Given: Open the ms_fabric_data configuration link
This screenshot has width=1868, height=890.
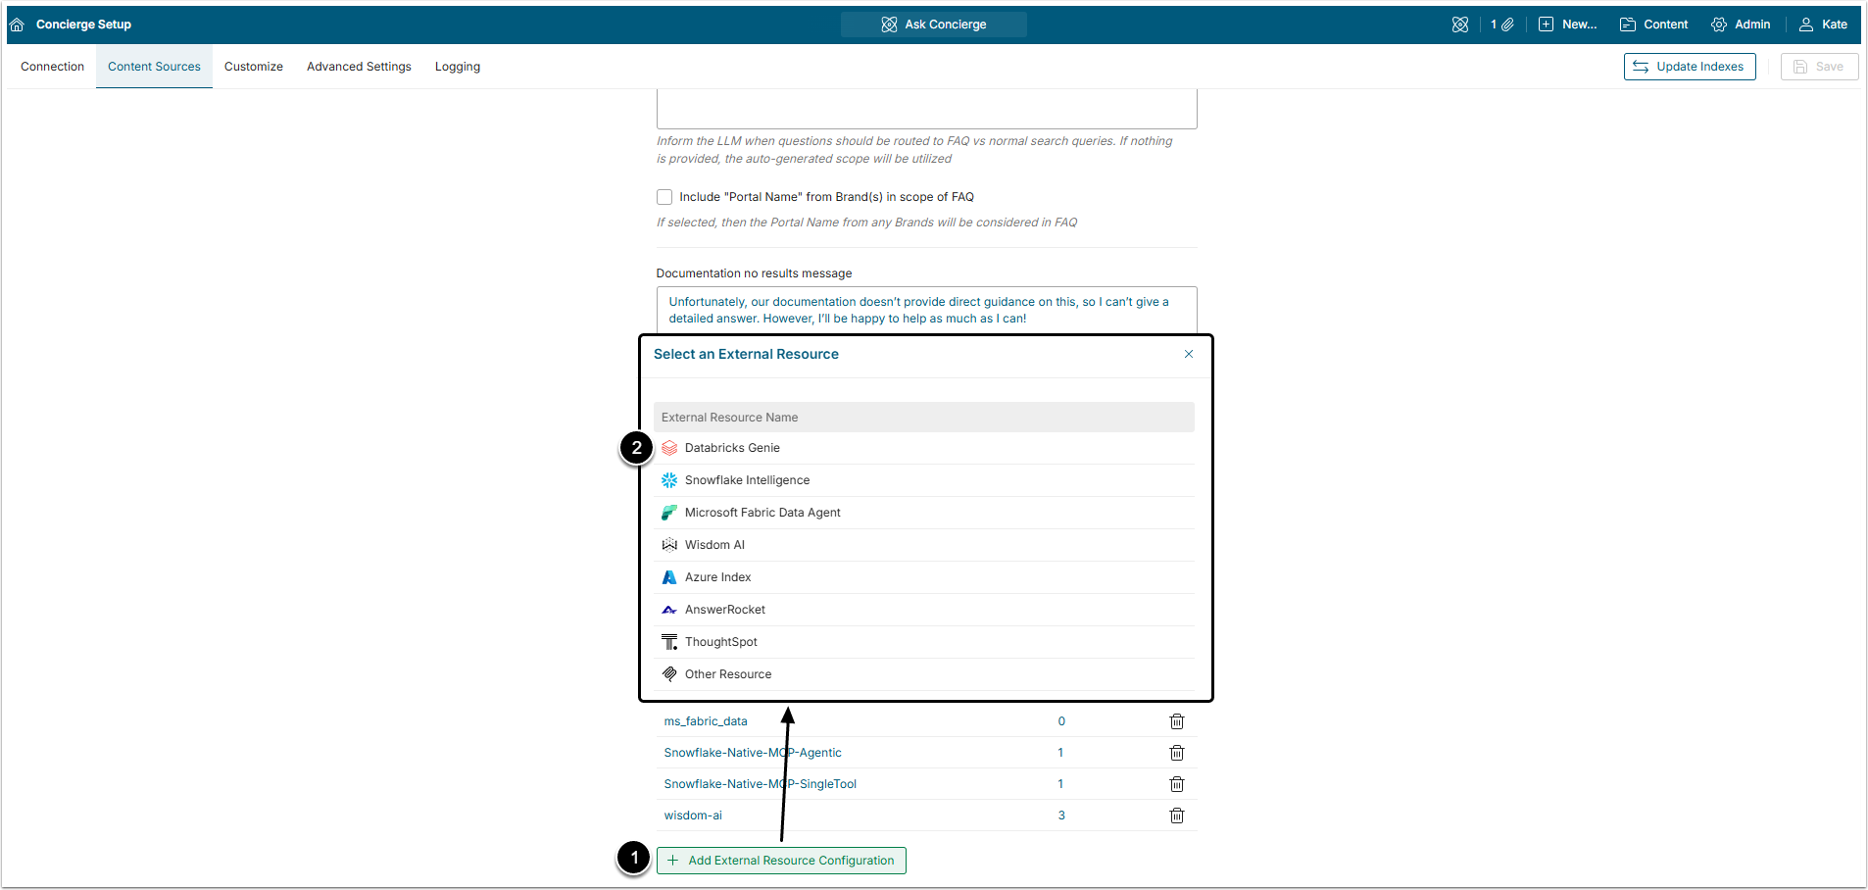Looking at the screenshot, I should [x=706, y=721].
